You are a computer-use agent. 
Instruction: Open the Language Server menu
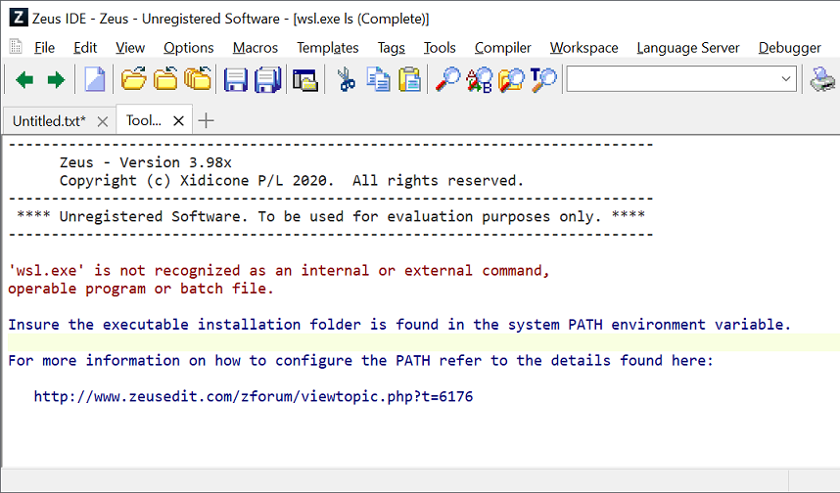pyautogui.click(x=688, y=48)
